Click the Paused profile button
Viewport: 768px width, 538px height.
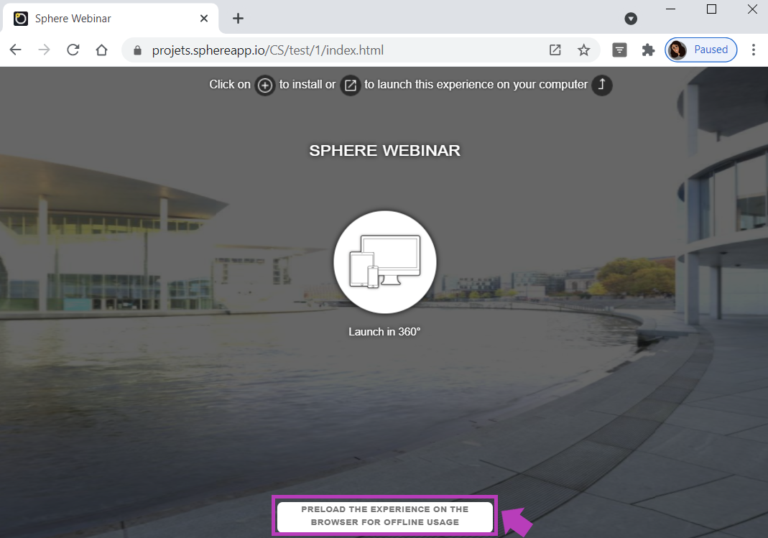(700, 50)
